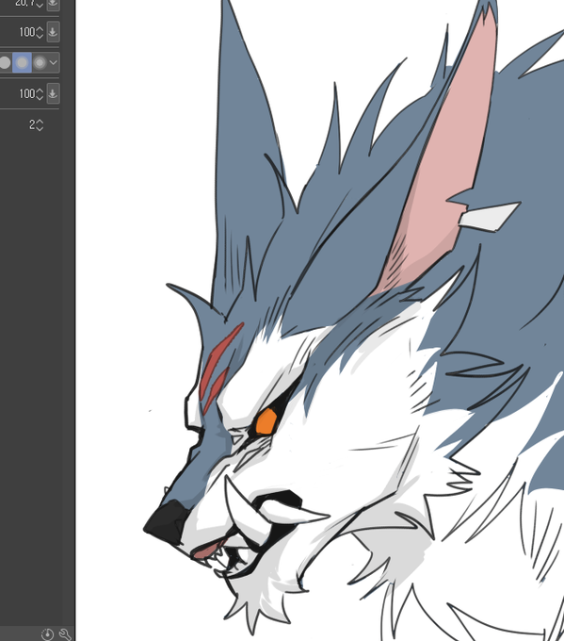This screenshot has width=564, height=641.
Task: Click the reset tool settings circular icon
Action: tap(47, 634)
